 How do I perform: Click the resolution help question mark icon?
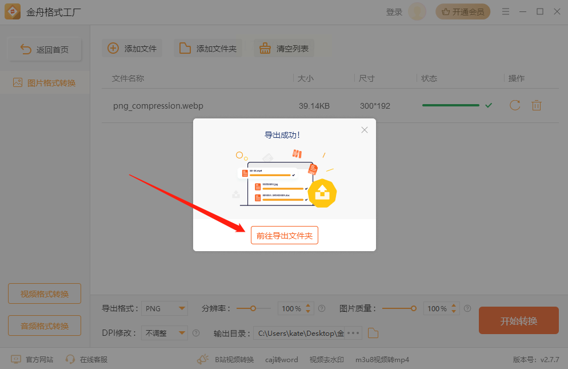[322, 308]
